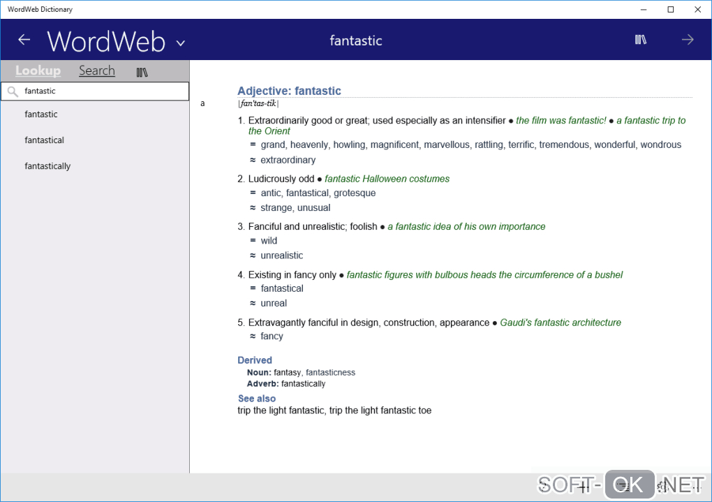Click the similar word 'fancy'
Image resolution: width=712 pixels, height=502 pixels.
[x=272, y=337]
